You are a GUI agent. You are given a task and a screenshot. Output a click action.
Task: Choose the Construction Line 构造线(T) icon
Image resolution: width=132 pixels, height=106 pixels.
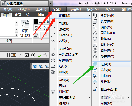(x=53, y=35)
